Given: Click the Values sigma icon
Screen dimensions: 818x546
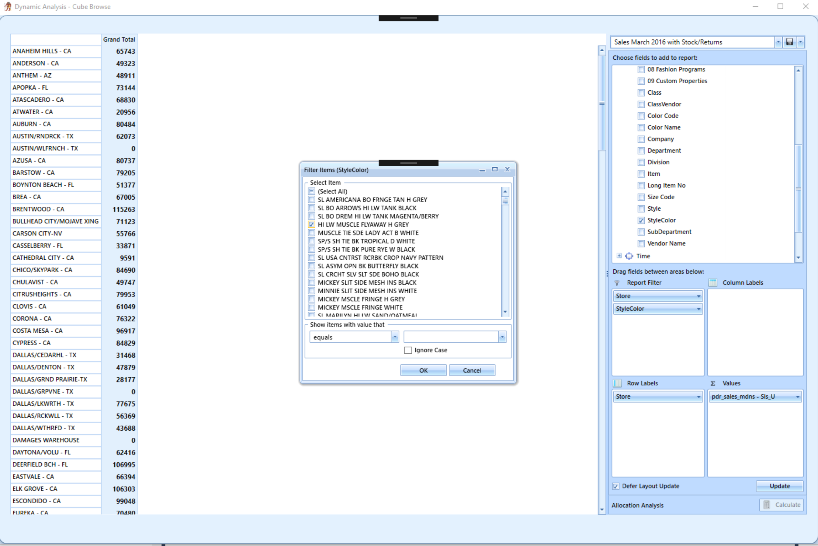Looking at the screenshot, I should tap(713, 383).
